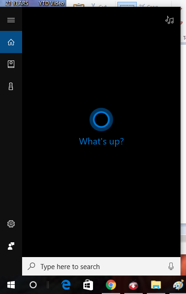This screenshot has width=186, height=294.
Task: Click the 'YTD Video' desktop shortcut label
Action: pos(51,3)
